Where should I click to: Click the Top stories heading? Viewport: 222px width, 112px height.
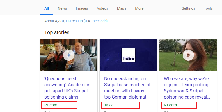click(57, 32)
